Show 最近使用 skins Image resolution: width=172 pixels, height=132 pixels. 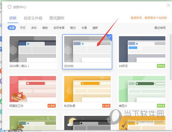click(160, 28)
